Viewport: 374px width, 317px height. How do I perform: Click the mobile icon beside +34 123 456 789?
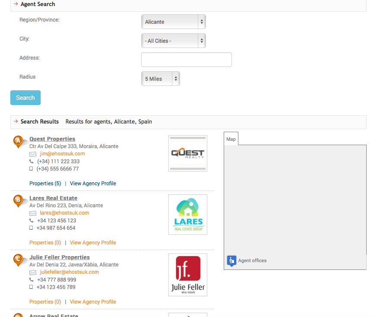click(x=31, y=287)
